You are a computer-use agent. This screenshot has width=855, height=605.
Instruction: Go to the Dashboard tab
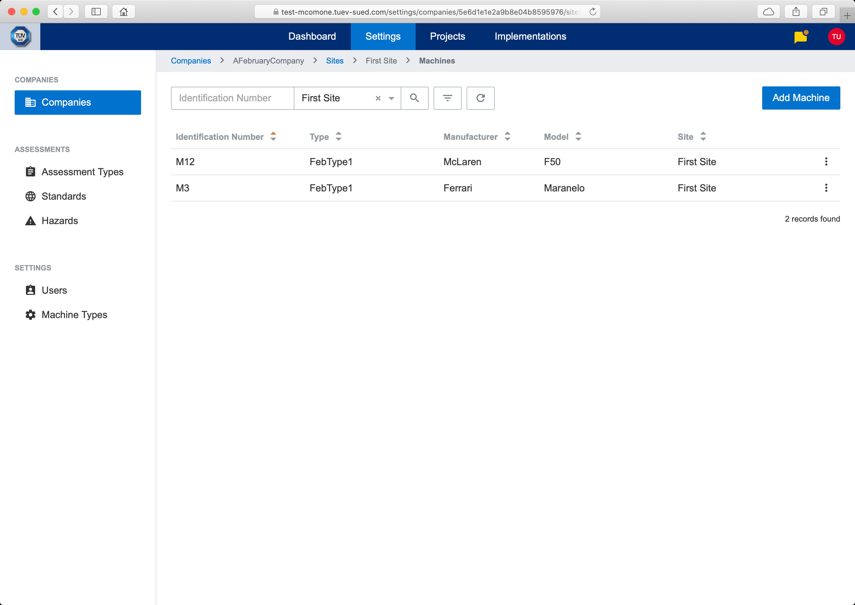click(312, 37)
